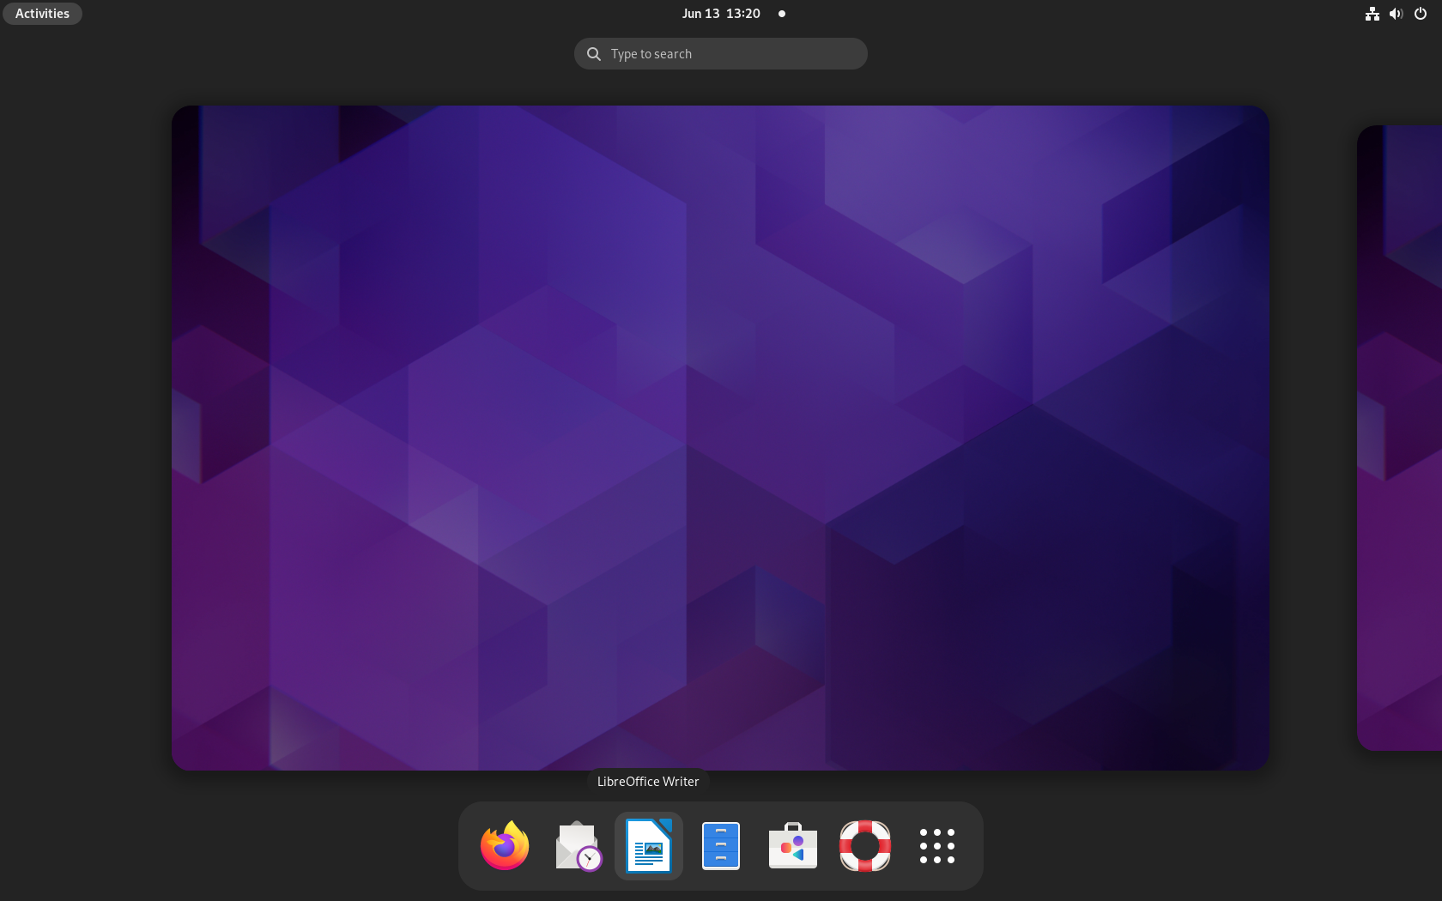Open the power menu icon
Image resolution: width=1442 pixels, height=901 pixels.
click(x=1421, y=14)
